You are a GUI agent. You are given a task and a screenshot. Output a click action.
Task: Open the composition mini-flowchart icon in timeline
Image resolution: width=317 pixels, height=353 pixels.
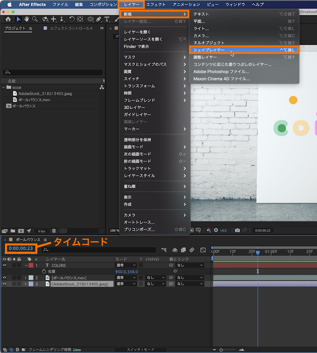coord(164,250)
